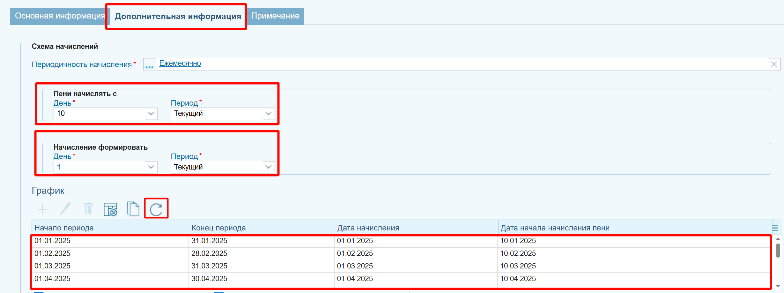Expand Период dropdown under Пени начислять с

[268, 114]
